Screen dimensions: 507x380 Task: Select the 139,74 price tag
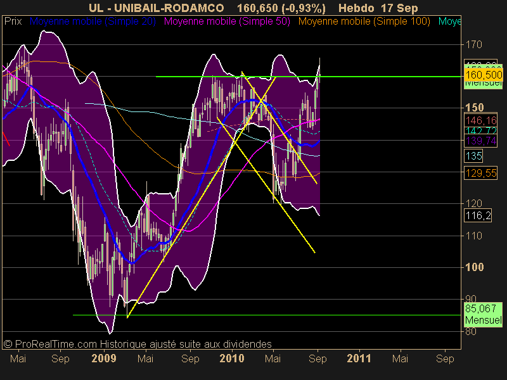coord(481,141)
